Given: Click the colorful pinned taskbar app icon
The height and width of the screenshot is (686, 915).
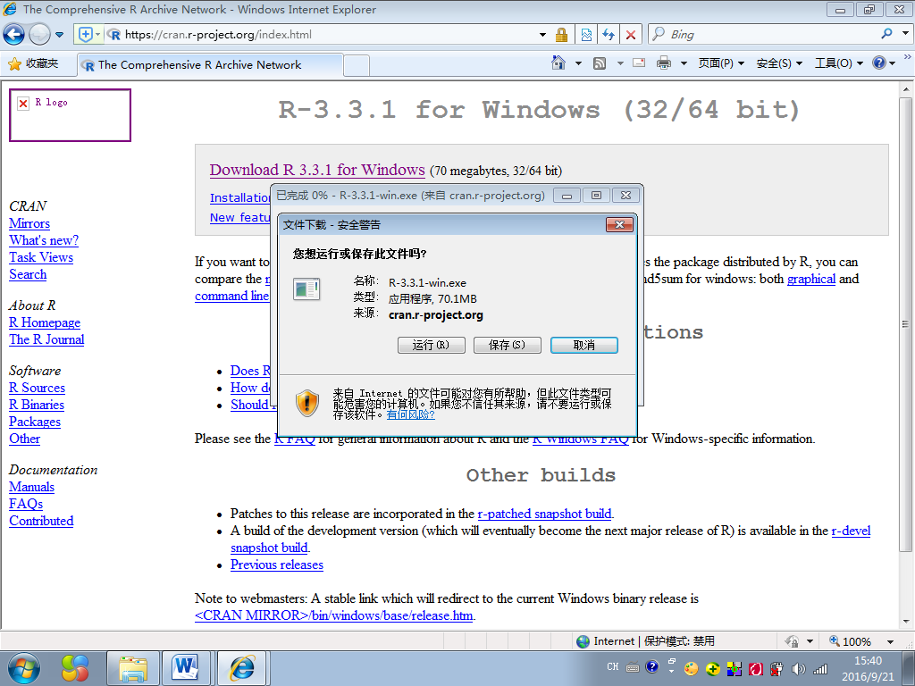Looking at the screenshot, I should [x=75, y=668].
